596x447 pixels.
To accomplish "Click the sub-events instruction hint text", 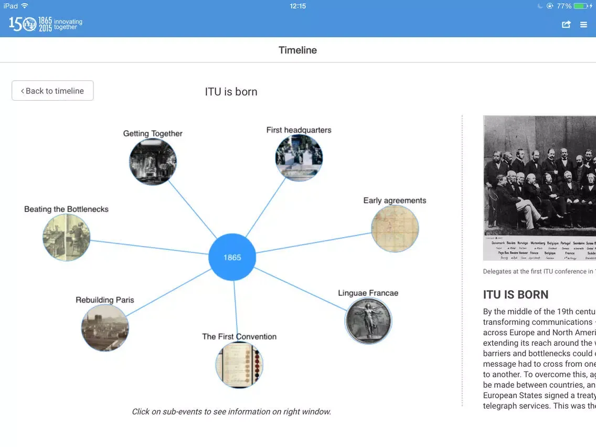I will [231, 412].
